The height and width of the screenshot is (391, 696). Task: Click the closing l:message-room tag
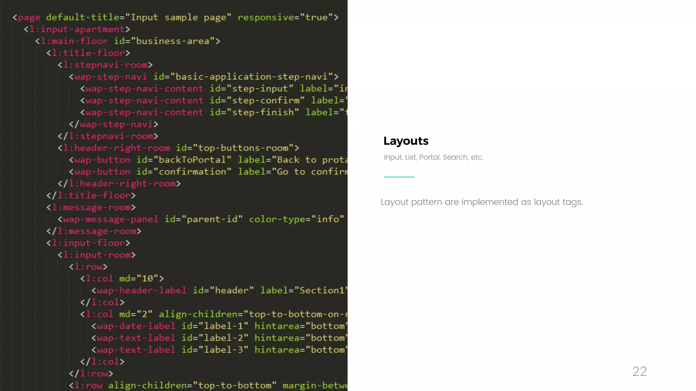click(x=94, y=231)
